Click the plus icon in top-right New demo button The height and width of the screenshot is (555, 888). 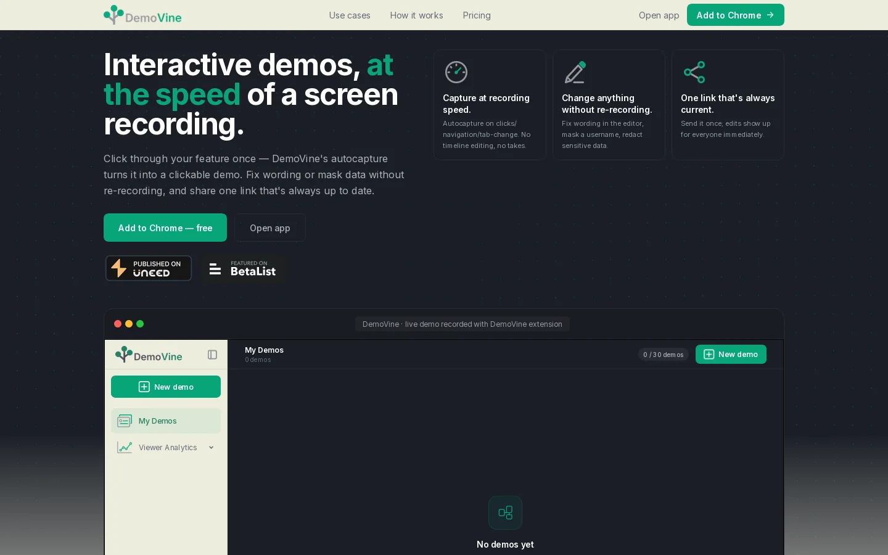pyautogui.click(x=709, y=354)
